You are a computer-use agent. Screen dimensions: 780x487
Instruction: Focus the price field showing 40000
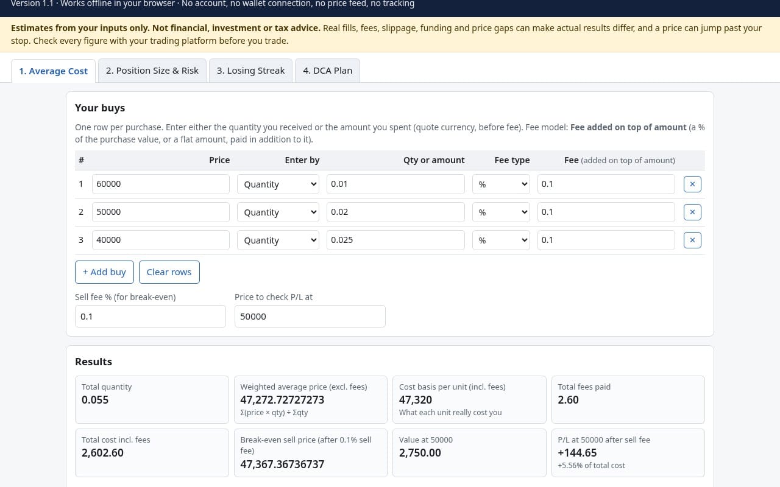click(161, 240)
